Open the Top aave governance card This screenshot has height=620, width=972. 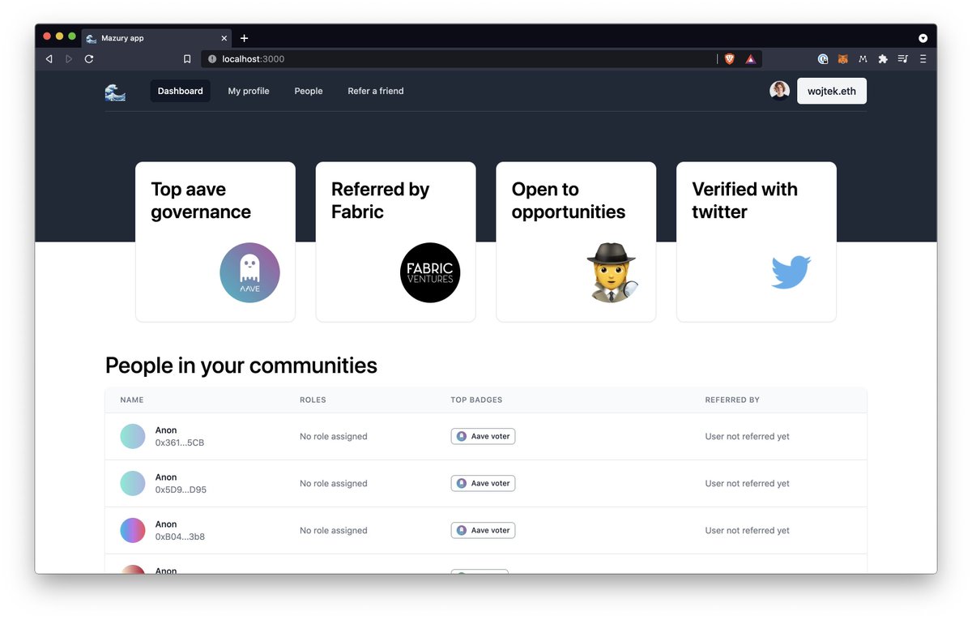tap(215, 242)
